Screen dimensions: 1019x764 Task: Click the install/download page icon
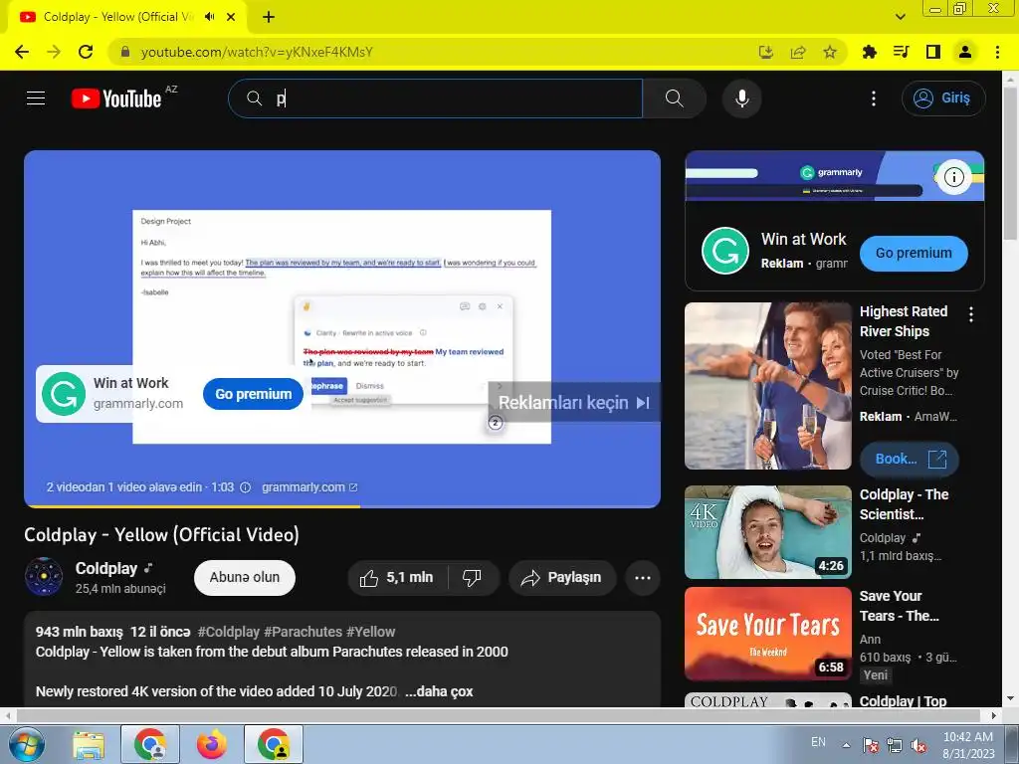pyautogui.click(x=766, y=52)
